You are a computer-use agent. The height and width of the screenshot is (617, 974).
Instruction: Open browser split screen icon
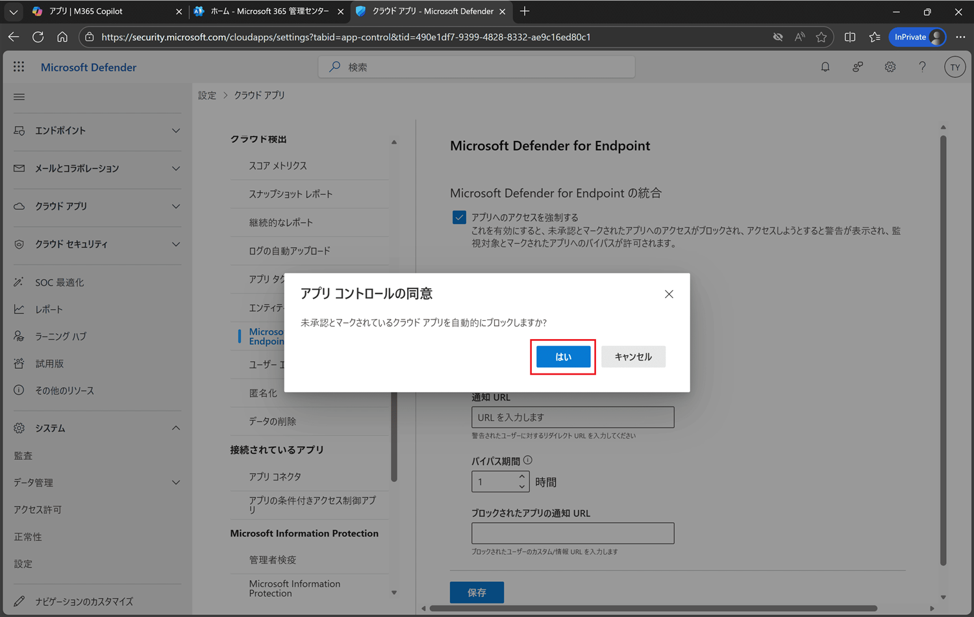850,37
